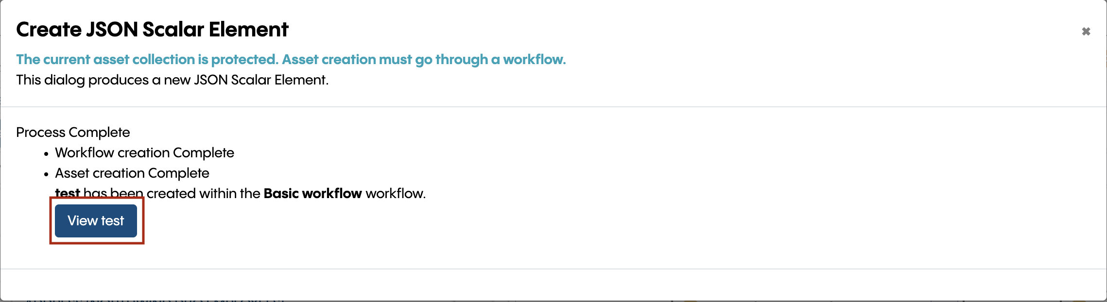Click "Asset creation must go through a workflow" text

(x=424, y=60)
